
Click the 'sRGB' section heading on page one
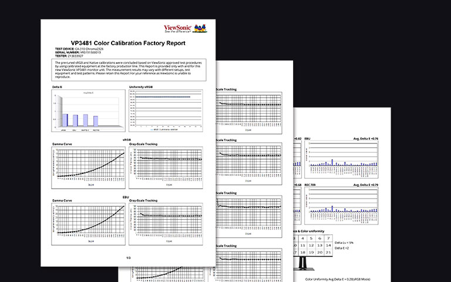coord(127,140)
